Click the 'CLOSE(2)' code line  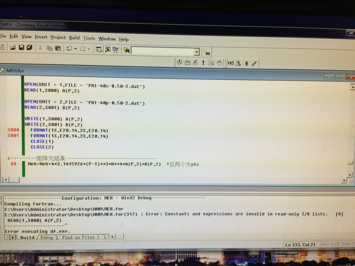click(x=42, y=147)
